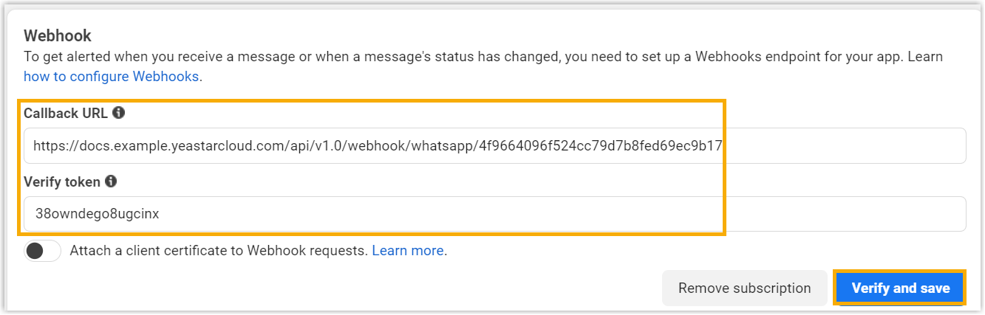
Task: Open the 'Learn more' certificate link
Action: [x=408, y=251]
